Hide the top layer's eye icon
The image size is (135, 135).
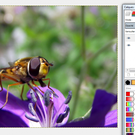(129, 38)
